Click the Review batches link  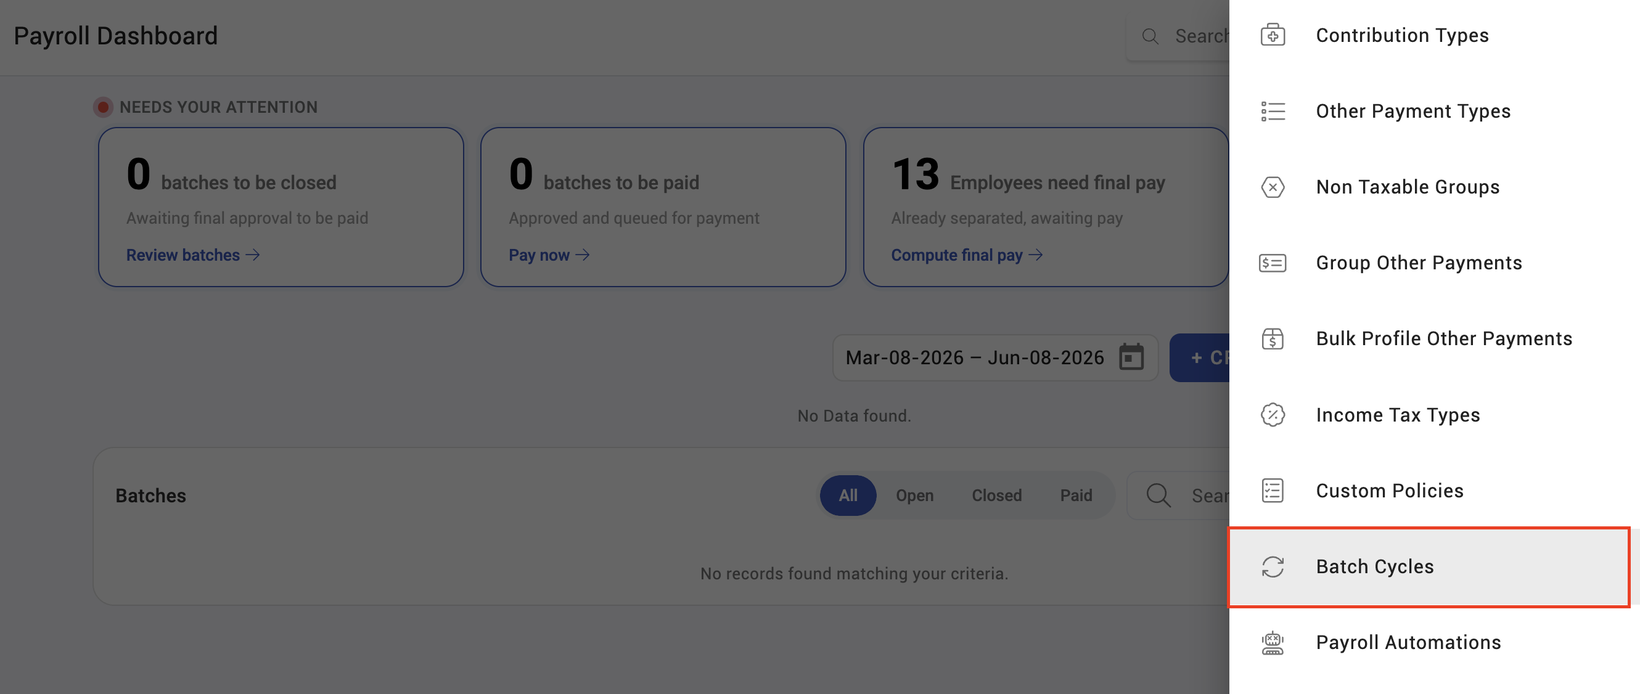(x=193, y=255)
